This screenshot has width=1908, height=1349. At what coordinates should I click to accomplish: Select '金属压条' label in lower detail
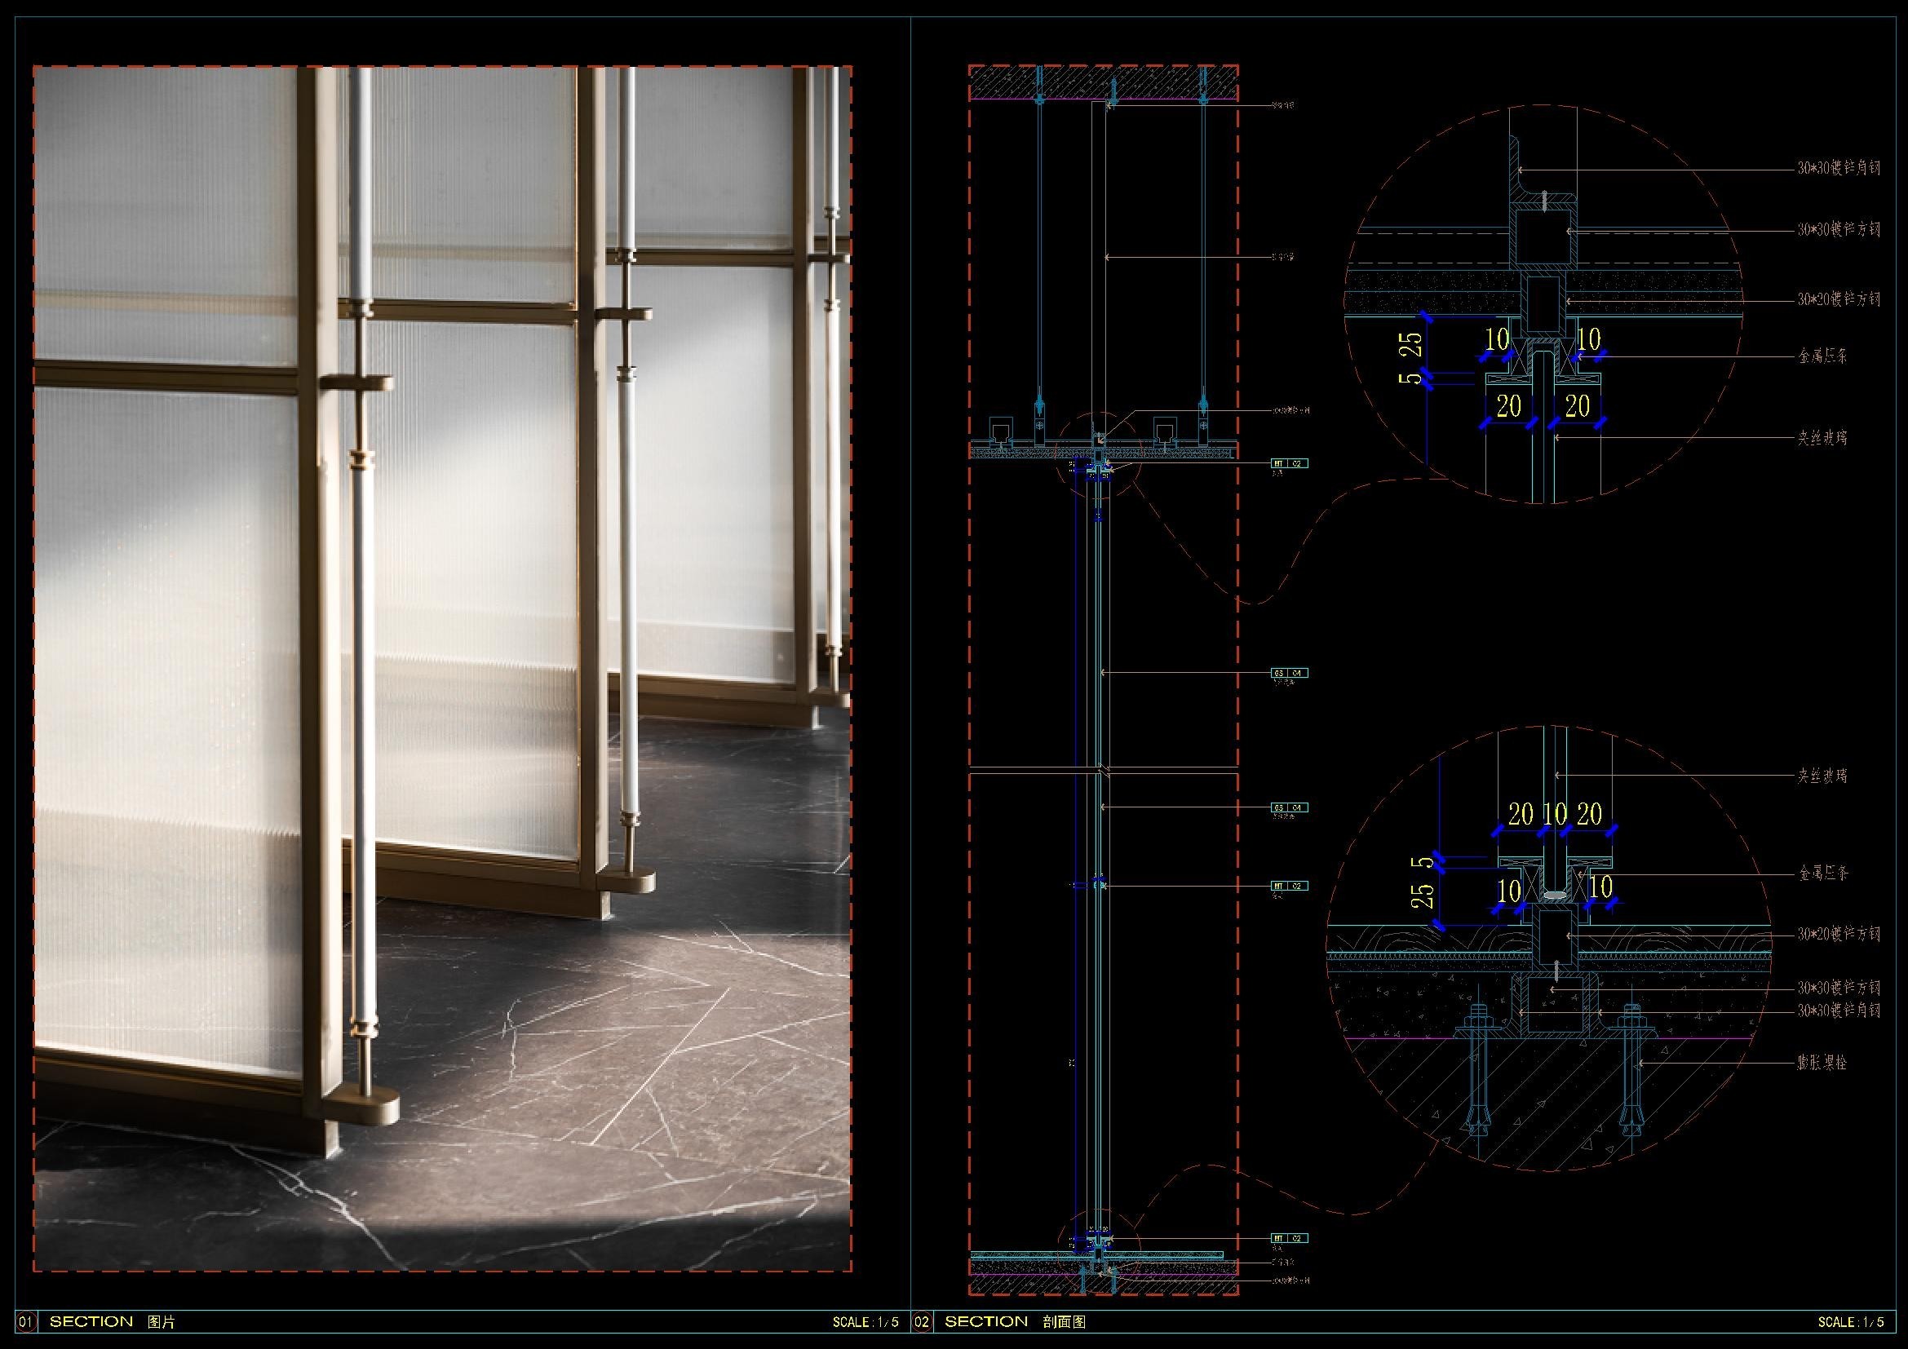point(1822,873)
